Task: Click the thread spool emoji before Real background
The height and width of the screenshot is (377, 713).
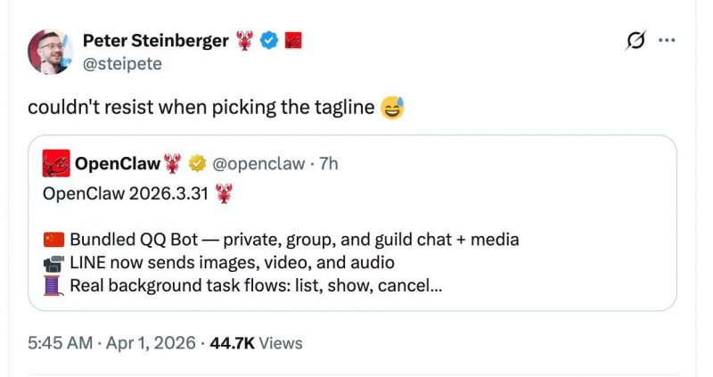Action: (x=53, y=286)
